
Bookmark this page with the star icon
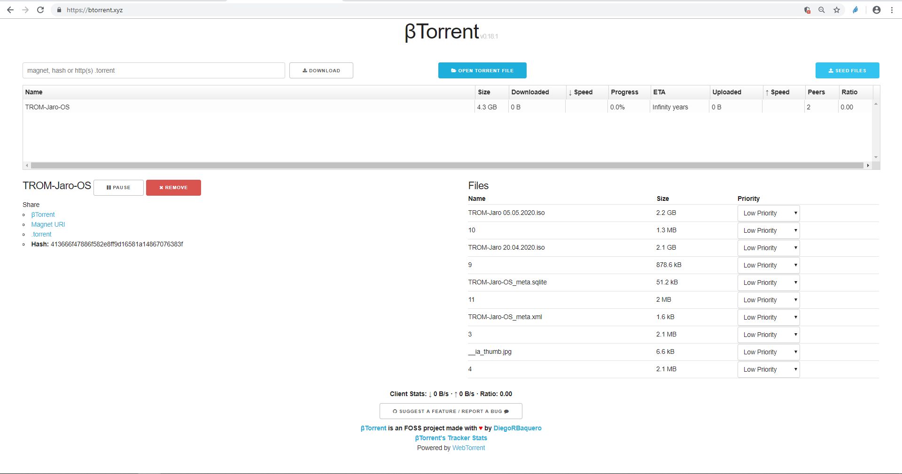click(837, 10)
